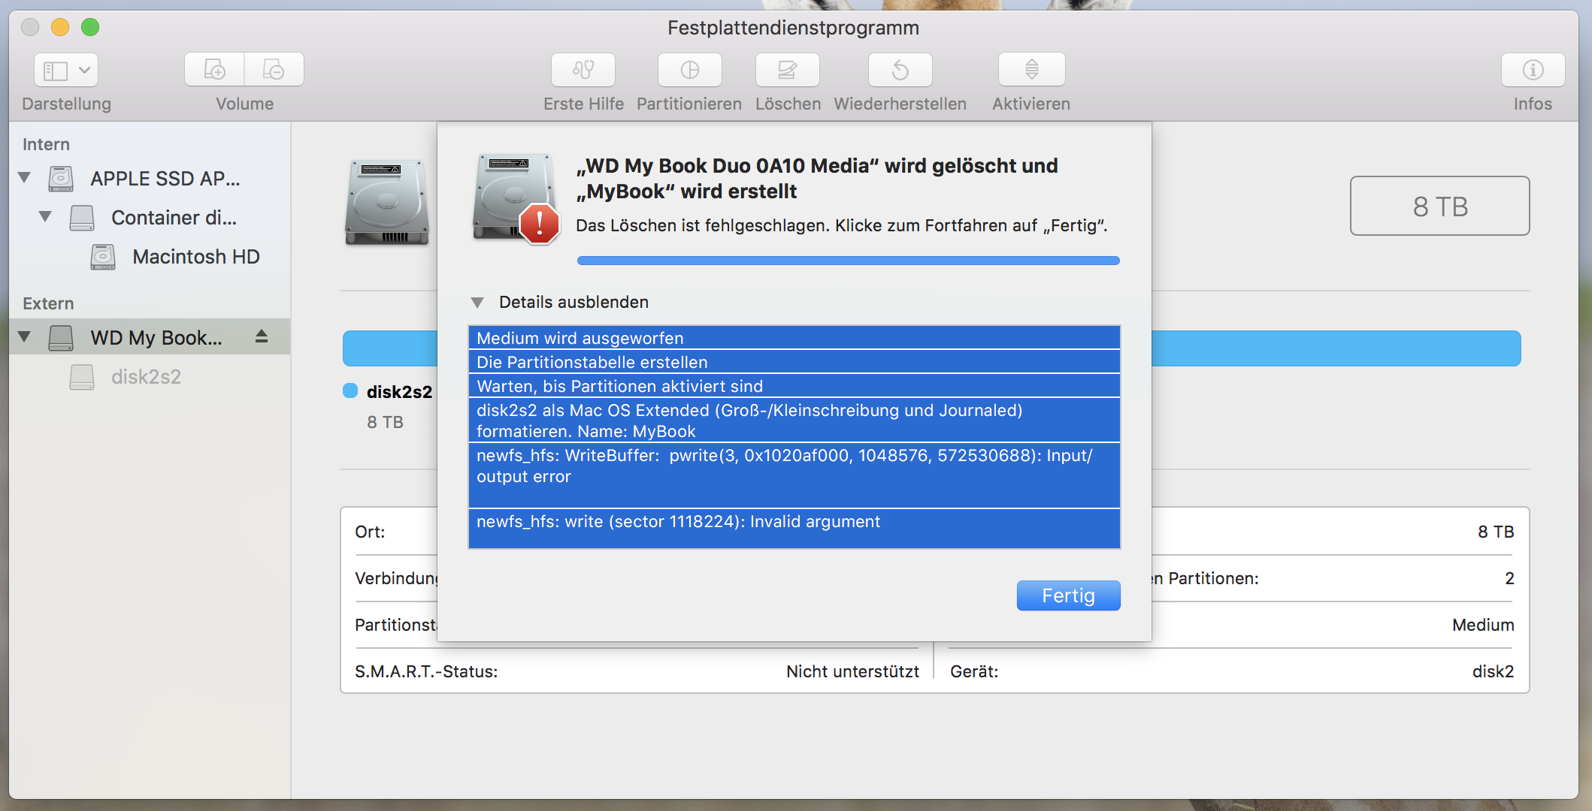Image resolution: width=1592 pixels, height=811 pixels.
Task: Click the erase progress bar
Action: tap(848, 261)
